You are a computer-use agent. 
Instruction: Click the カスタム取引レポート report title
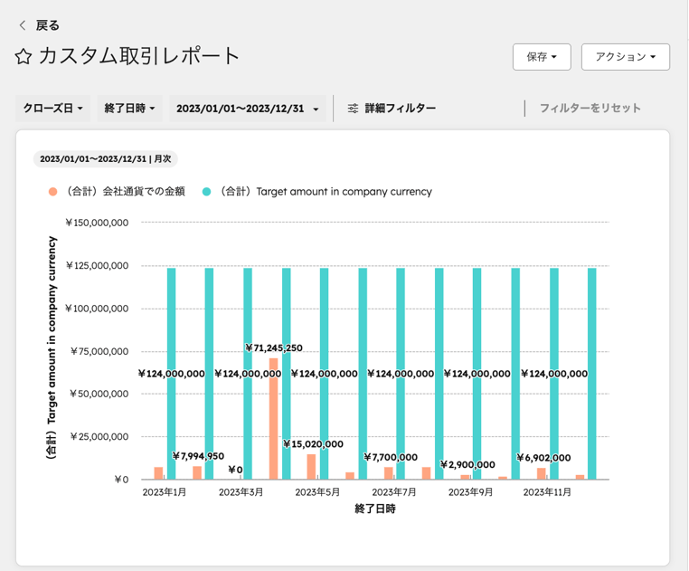[139, 56]
